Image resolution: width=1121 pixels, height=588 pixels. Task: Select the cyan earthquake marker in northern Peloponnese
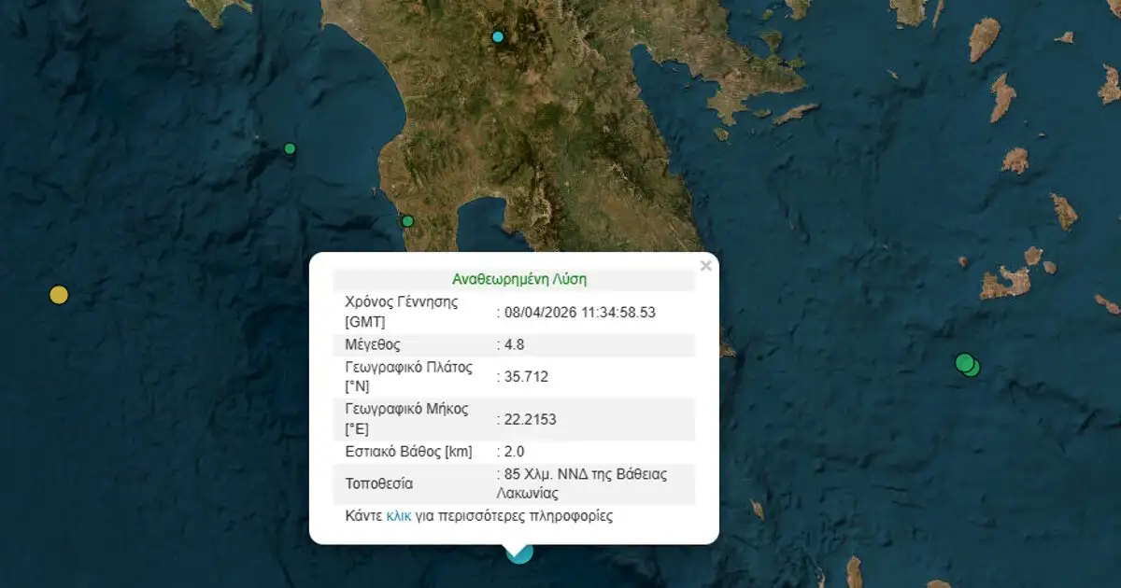pyautogui.click(x=496, y=35)
